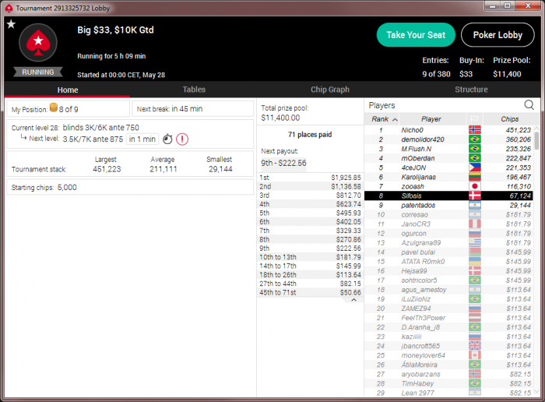Select player row demolidor420
This screenshot has height=402, width=545.
click(x=448, y=139)
